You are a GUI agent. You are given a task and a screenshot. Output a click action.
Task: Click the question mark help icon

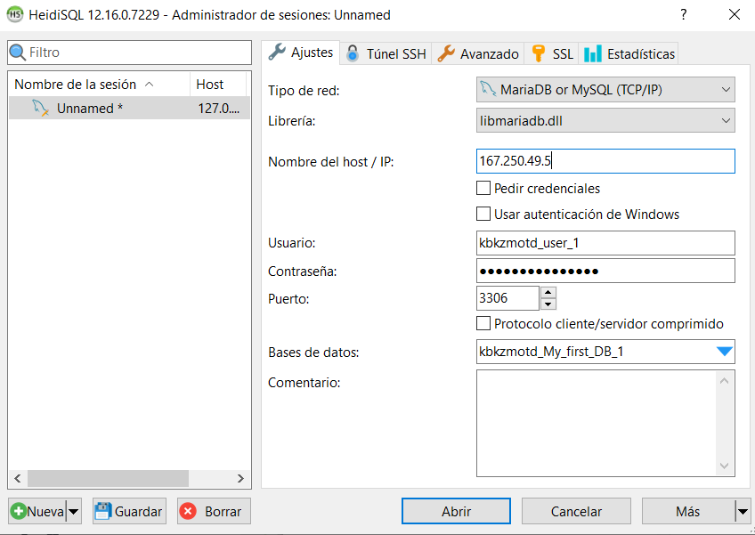(683, 14)
